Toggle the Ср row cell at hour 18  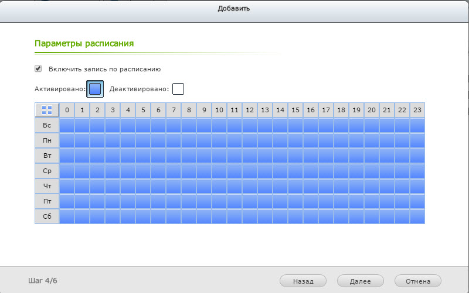tap(341, 171)
